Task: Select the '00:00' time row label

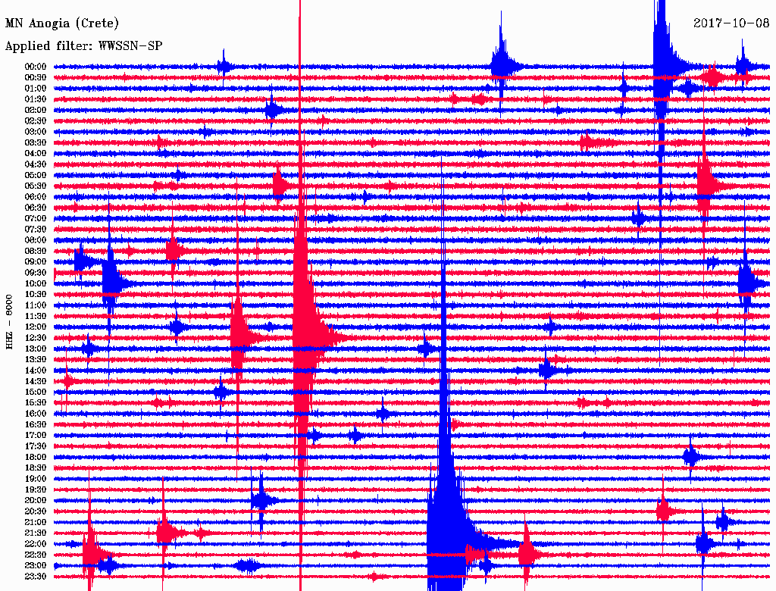Action: click(36, 67)
